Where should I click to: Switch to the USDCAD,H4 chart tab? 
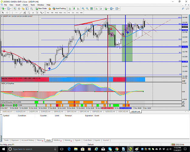click(123, 112)
